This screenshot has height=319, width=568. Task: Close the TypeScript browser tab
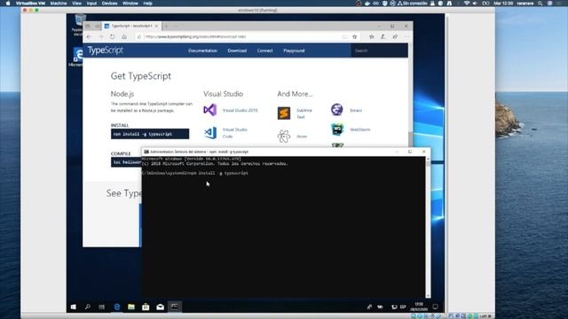[x=156, y=26]
